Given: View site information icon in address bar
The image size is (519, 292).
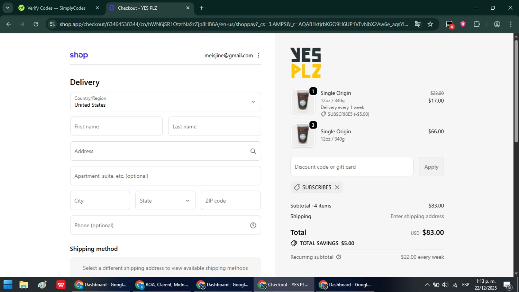Looking at the screenshot, I should tap(52, 24).
